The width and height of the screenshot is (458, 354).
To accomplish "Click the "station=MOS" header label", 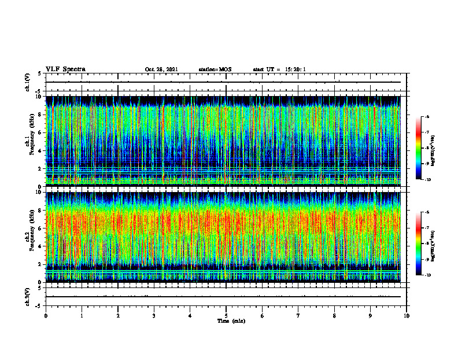I will tap(215, 69).
